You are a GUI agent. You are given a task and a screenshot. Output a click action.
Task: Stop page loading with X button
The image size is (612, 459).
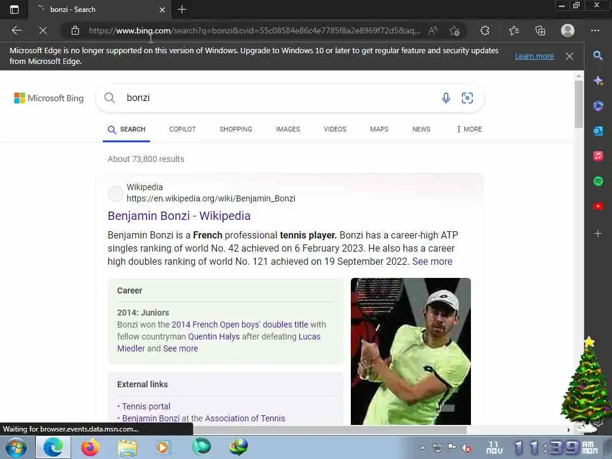tap(43, 30)
